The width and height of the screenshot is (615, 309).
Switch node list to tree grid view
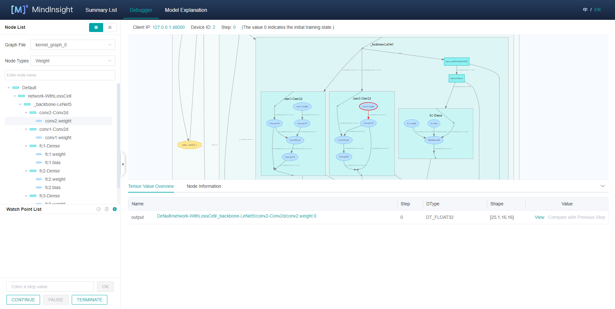coord(96,28)
